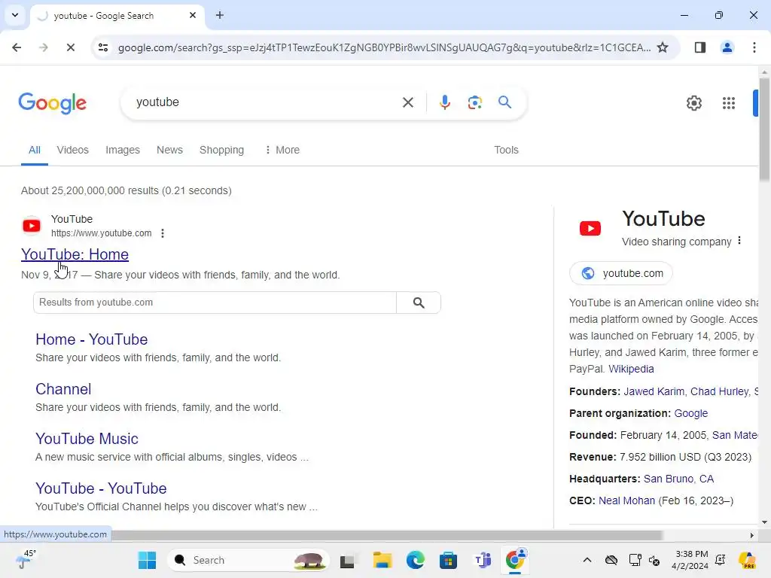Image resolution: width=771 pixels, height=578 pixels.
Task: Open Google quick settings gear
Action: 693,102
